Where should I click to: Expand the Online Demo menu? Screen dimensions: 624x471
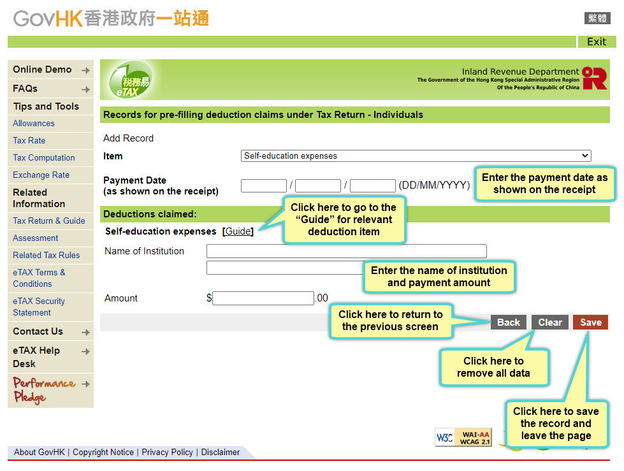click(50, 69)
